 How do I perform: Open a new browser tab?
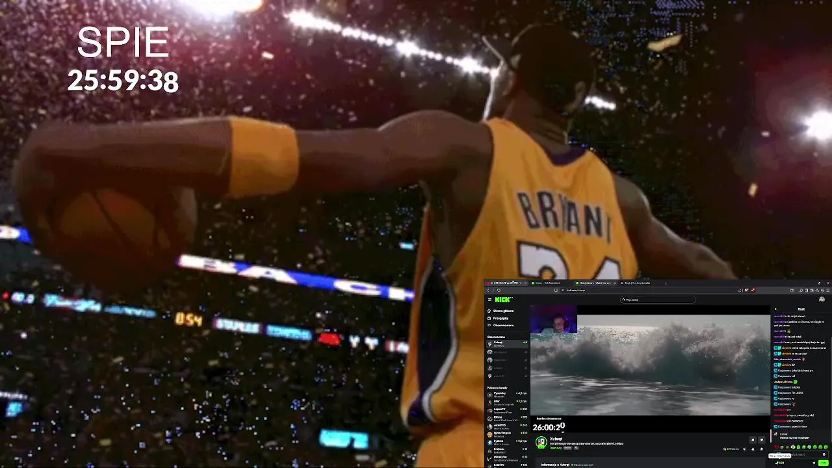pyautogui.click(x=666, y=283)
